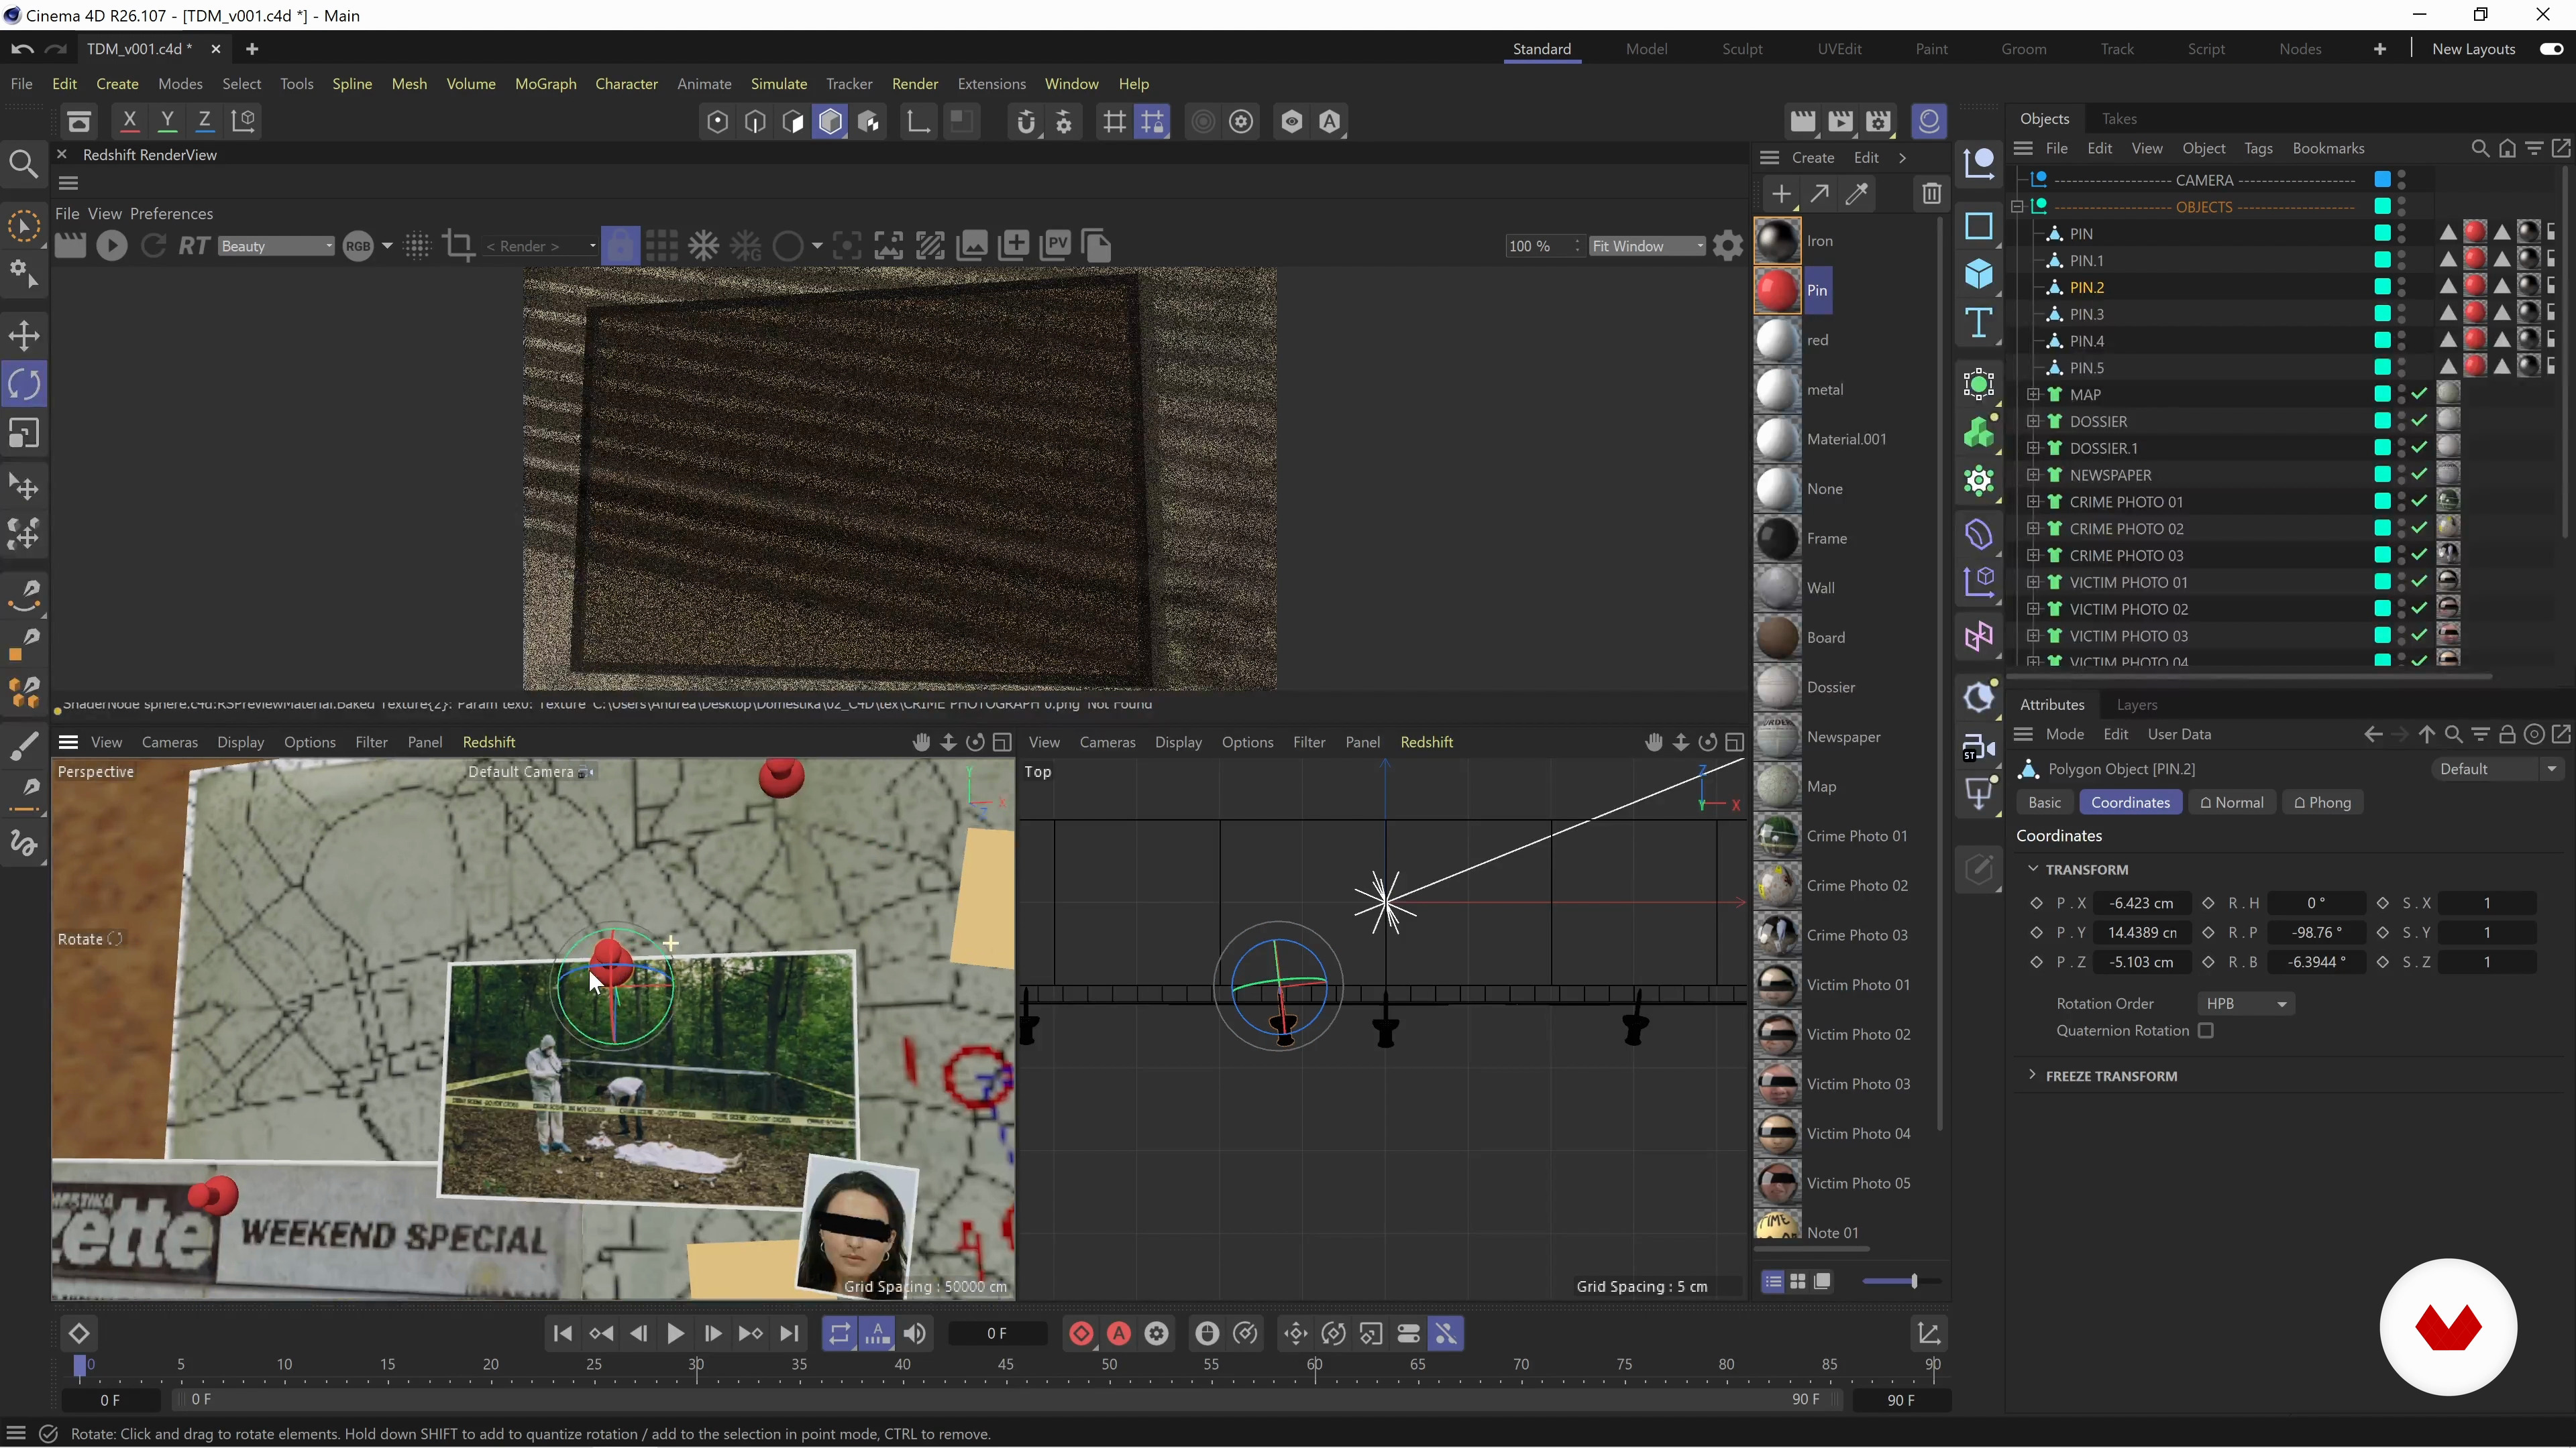Open the Simulate menu
2576x1448 pixels.
778,84
